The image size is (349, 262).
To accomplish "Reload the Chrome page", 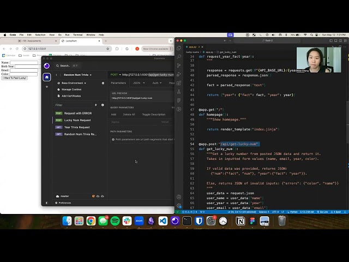I will click(x=17, y=49).
